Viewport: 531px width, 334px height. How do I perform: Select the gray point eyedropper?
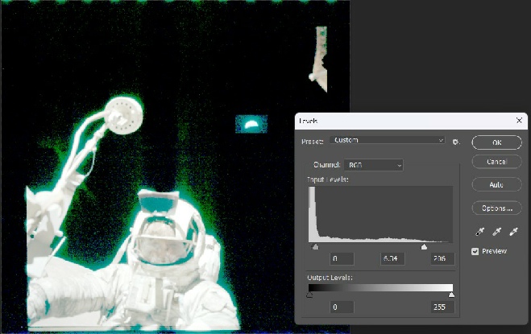pos(496,232)
